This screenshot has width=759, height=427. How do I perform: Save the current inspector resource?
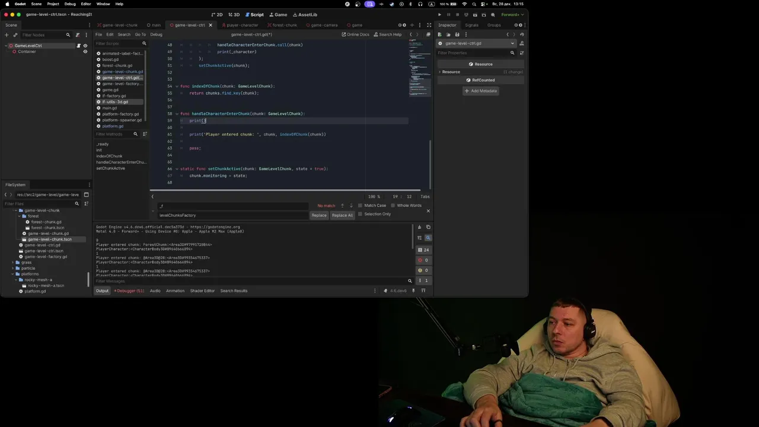tap(457, 34)
